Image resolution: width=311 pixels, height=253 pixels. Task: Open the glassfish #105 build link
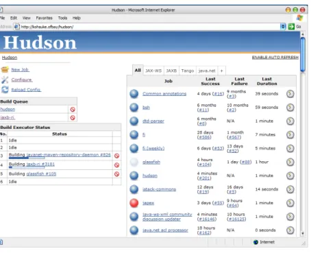point(41,174)
